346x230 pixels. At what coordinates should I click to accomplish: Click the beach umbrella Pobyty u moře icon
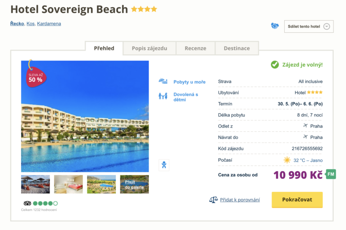click(163, 81)
